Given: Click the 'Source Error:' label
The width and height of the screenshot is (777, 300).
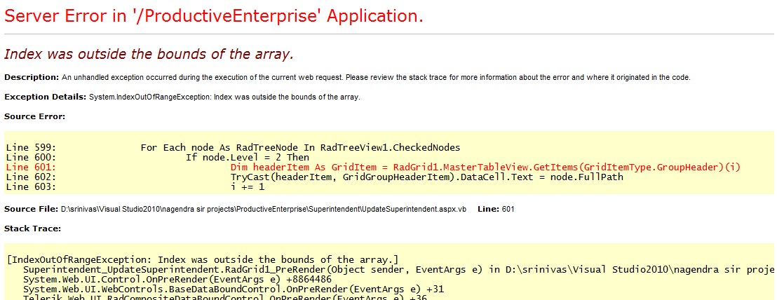Looking at the screenshot, I should click(x=34, y=117).
